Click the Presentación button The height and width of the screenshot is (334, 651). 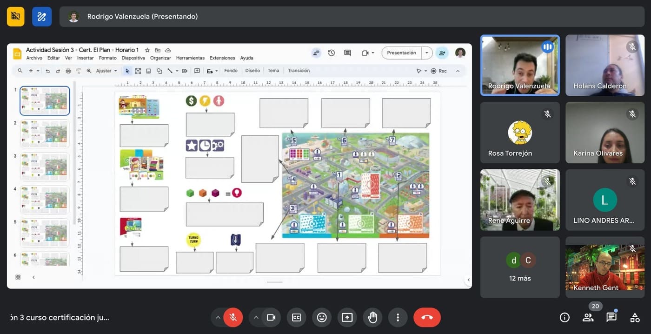click(401, 53)
